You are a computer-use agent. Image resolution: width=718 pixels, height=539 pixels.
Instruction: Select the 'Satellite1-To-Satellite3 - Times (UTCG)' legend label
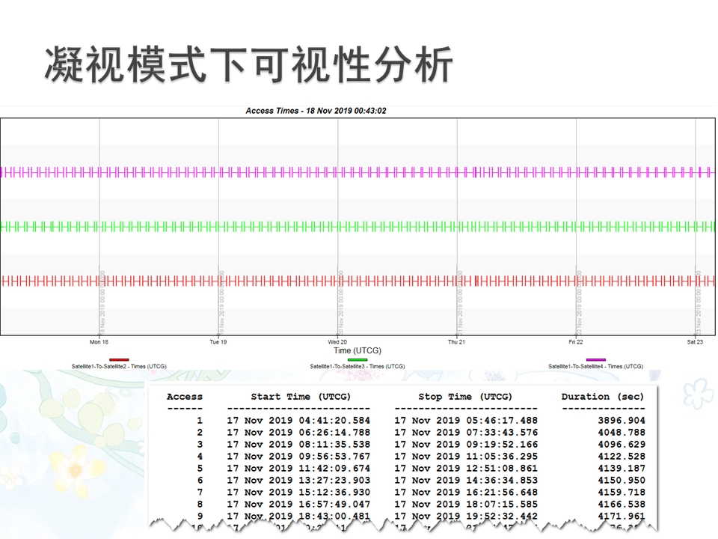(358, 367)
